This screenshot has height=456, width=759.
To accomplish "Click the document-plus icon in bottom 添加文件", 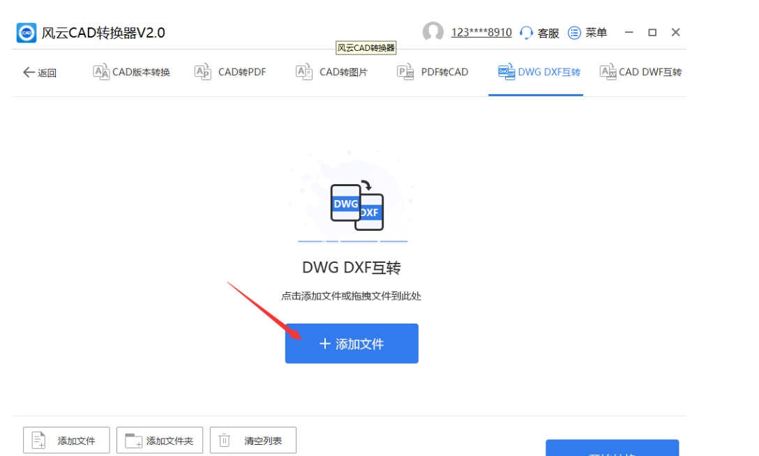I will (39, 440).
